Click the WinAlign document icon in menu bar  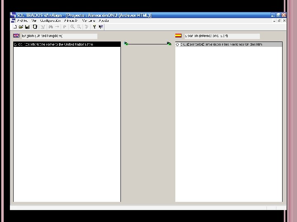pyautogui.click(x=13, y=21)
